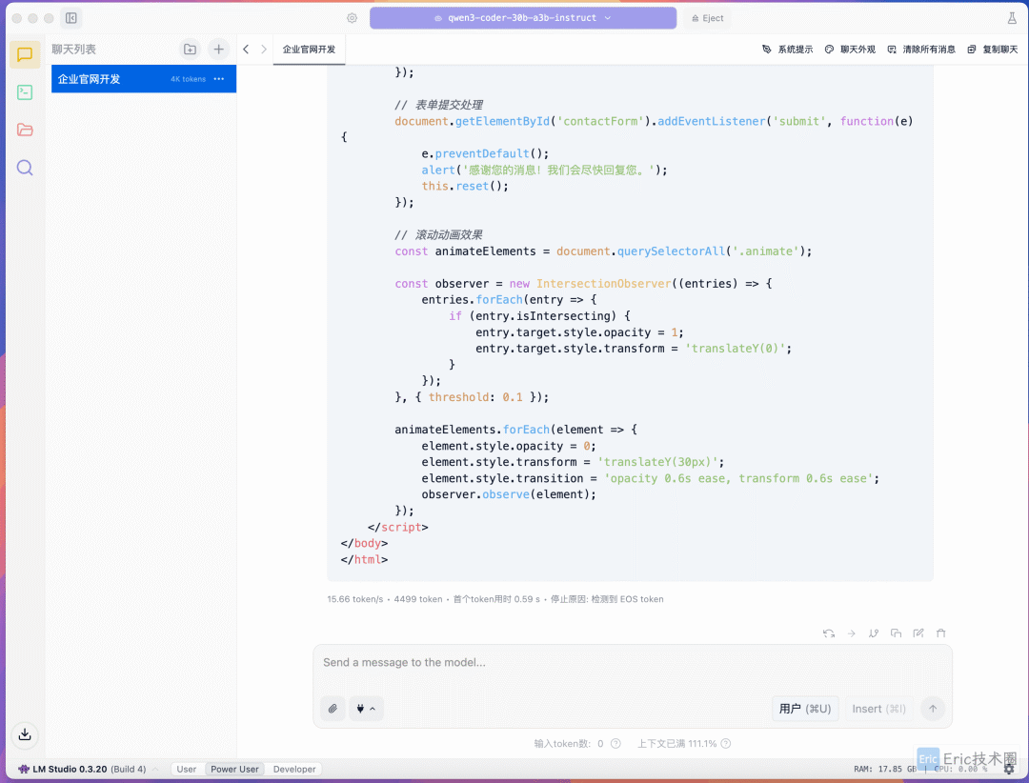Image resolution: width=1029 pixels, height=783 pixels.
Task: Select the 企业官网开发 chat tab
Action: click(309, 50)
